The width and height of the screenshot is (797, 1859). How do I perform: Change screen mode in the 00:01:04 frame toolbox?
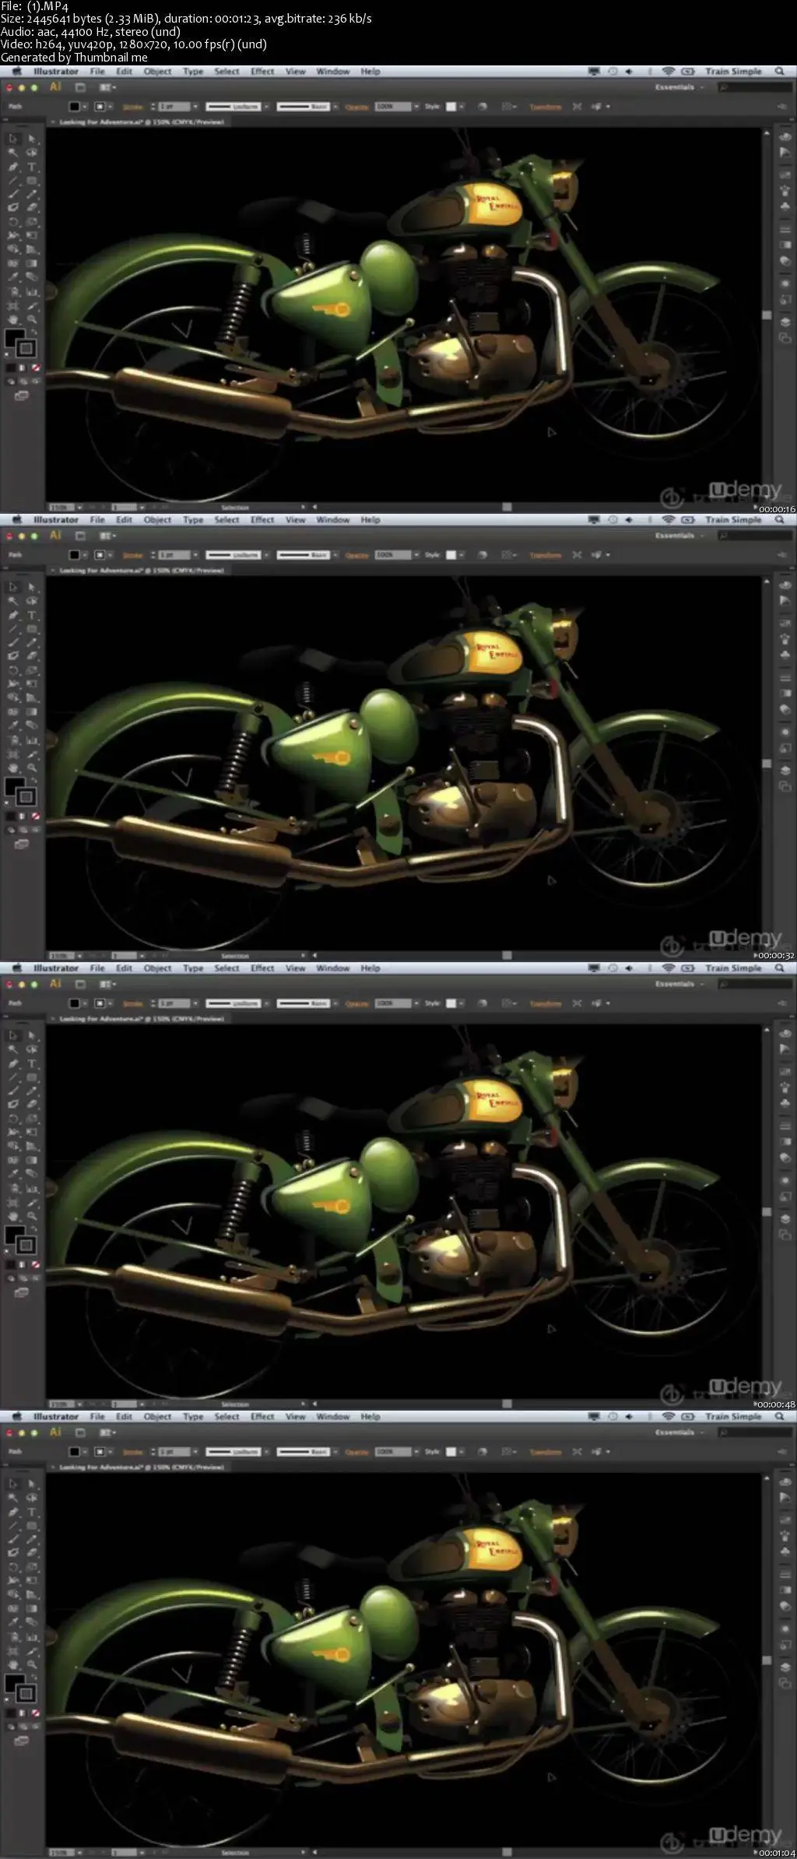tap(22, 1741)
